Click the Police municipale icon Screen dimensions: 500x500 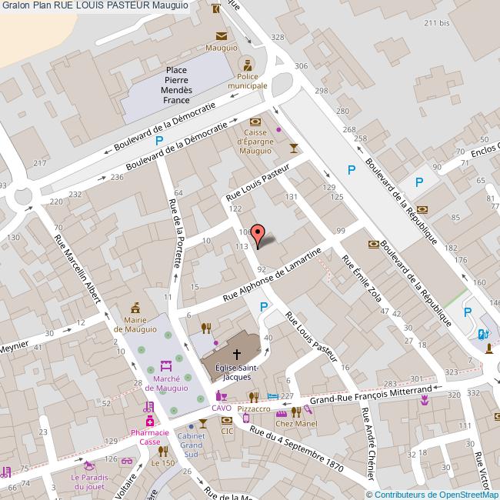(x=248, y=63)
